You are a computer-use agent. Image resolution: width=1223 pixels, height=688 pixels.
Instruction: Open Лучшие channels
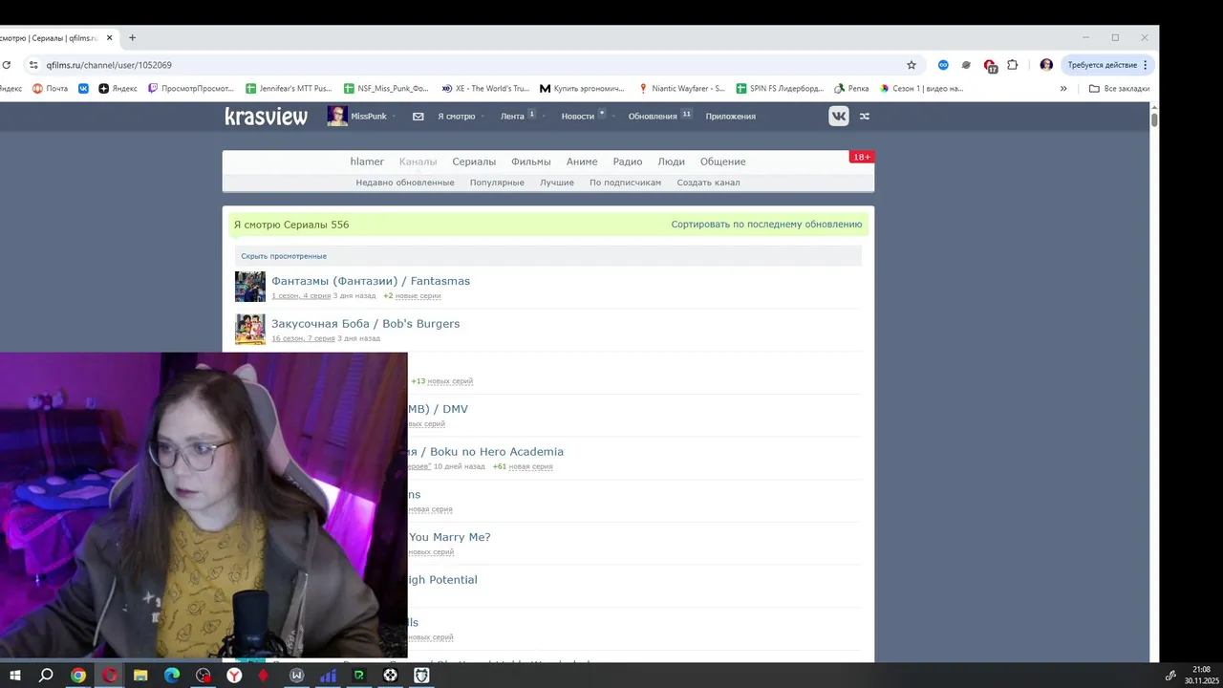557,183
